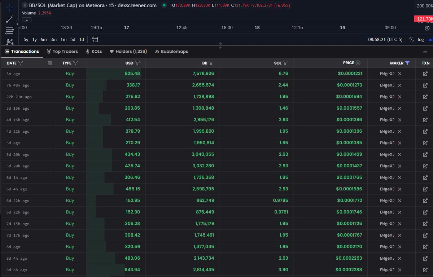The height and width of the screenshot is (277, 433).
Task: Collapse the transactions panel with minus icon
Action: point(425,52)
